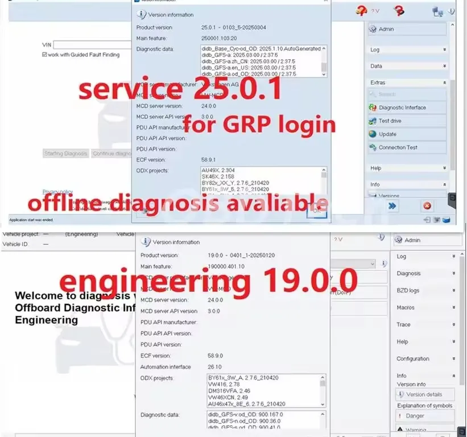
Task: Select 'BY82x_XX_Y, 2.7.6_210420' ODX project row
Action: pos(235,183)
